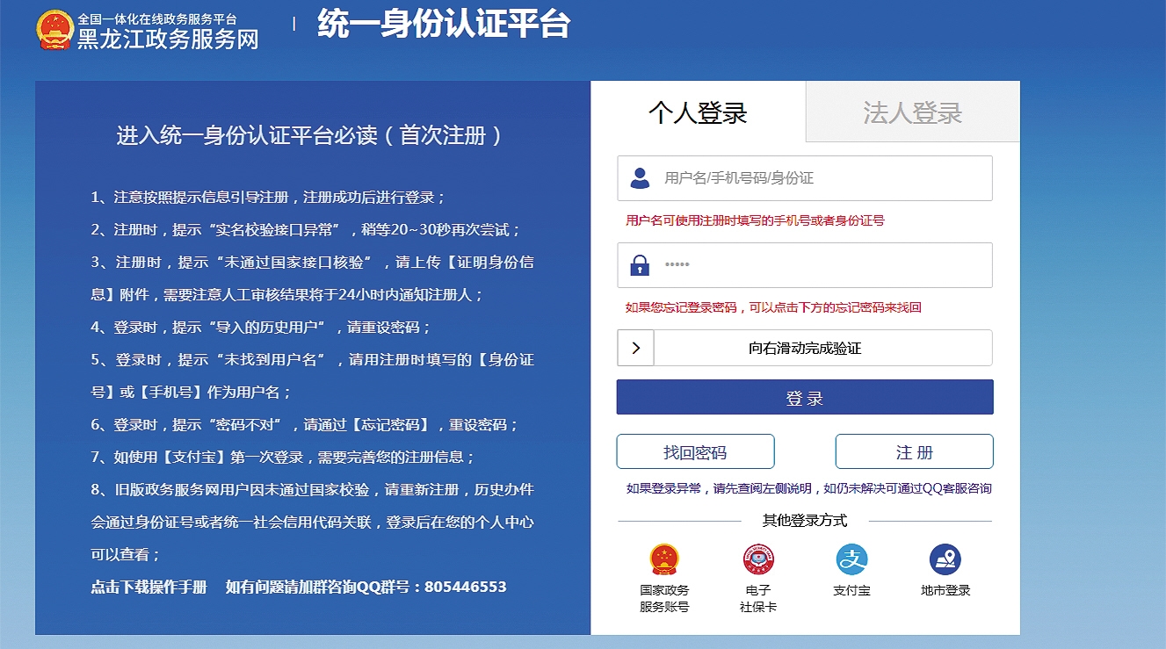Click the 找回密码 button
1166x649 pixels.
pos(695,452)
